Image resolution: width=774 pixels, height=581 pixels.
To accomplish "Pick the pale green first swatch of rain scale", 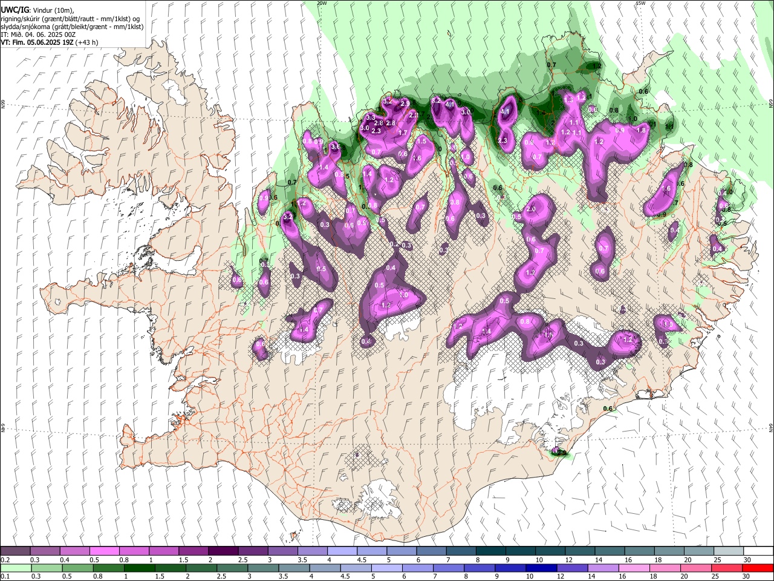I will pyautogui.click(x=16, y=568).
